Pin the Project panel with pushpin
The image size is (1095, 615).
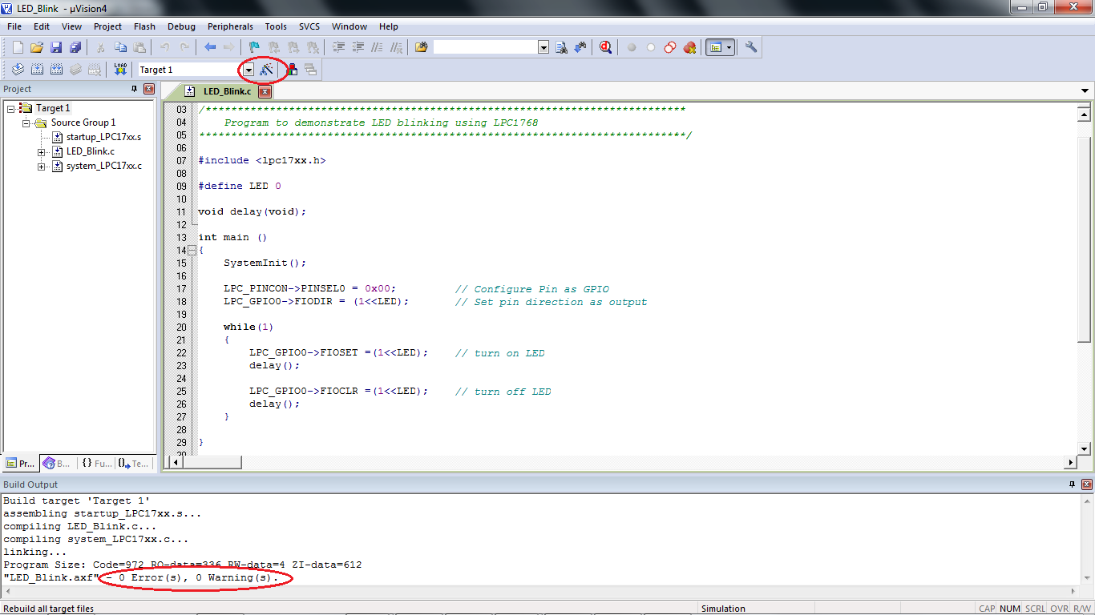click(x=135, y=89)
